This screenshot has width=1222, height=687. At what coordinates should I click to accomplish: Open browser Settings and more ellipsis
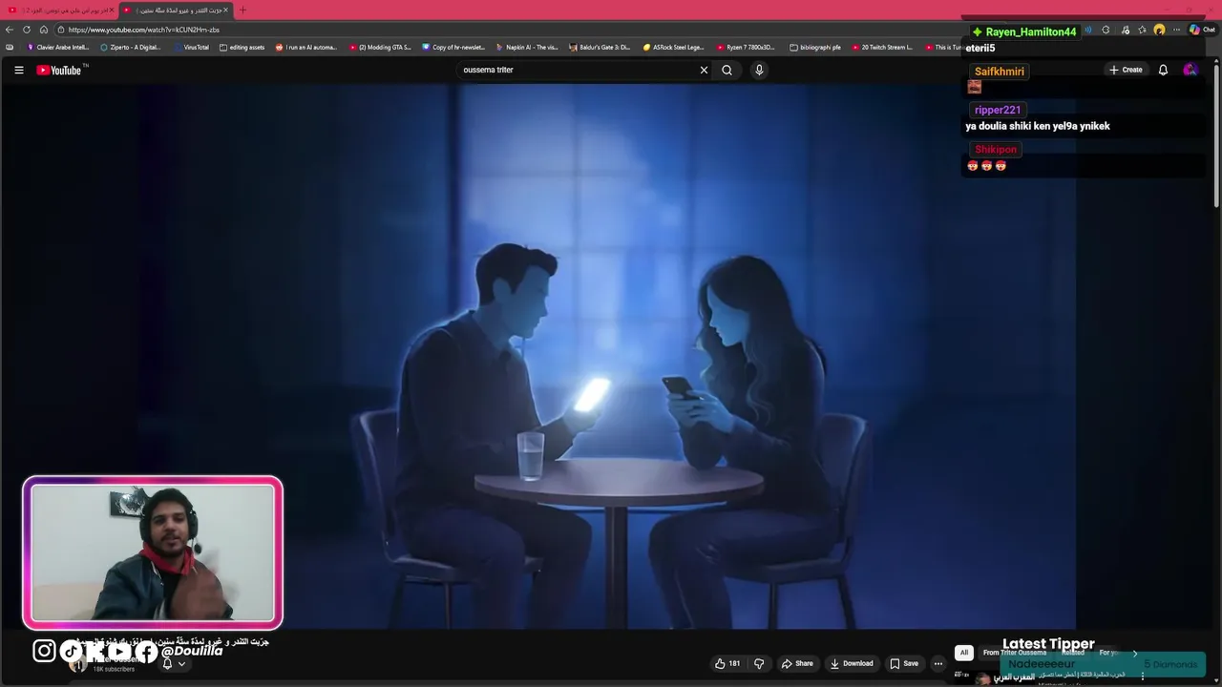click(x=1176, y=30)
